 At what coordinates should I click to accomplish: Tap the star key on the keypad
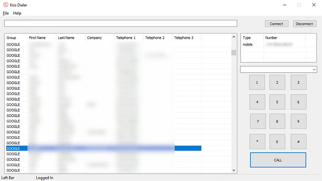tap(257, 141)
